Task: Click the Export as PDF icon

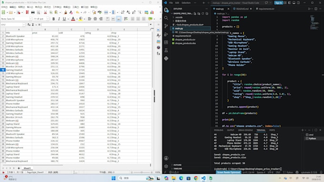Action: click(x=27, y=12)
